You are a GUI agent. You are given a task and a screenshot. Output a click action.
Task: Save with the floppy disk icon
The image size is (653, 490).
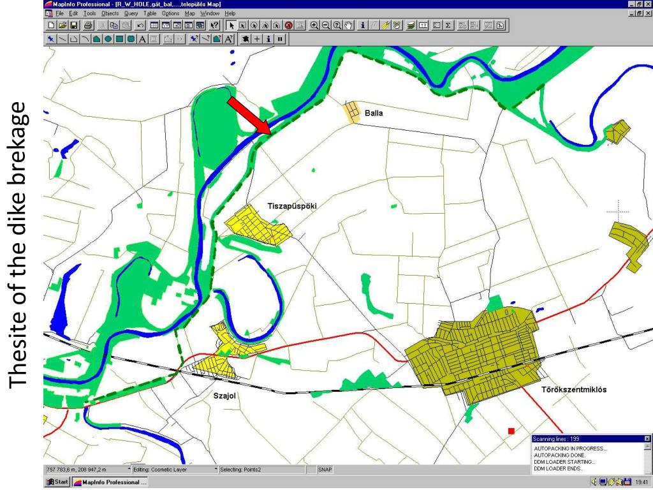click(x=74, y=26)
